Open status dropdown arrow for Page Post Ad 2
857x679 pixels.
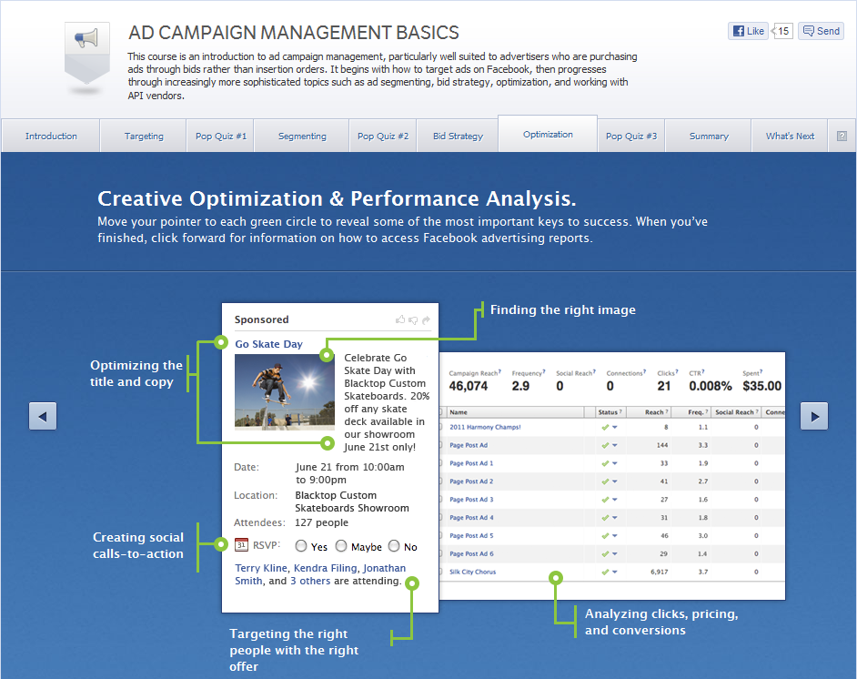click(x=615, y=481)
